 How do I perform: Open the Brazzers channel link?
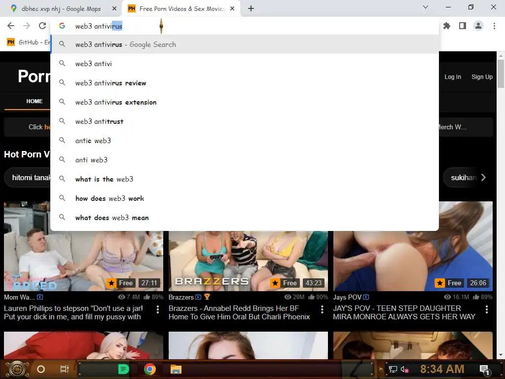[x=181, y=297]
